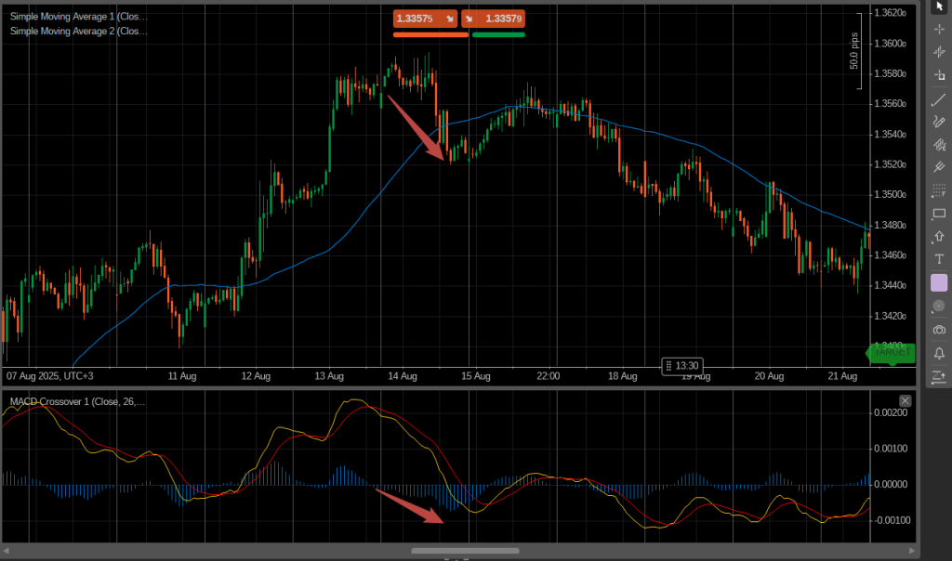Select the trend line drawing tool
The width and height of the screenshot is (952, 561).
tap(939, 99)
